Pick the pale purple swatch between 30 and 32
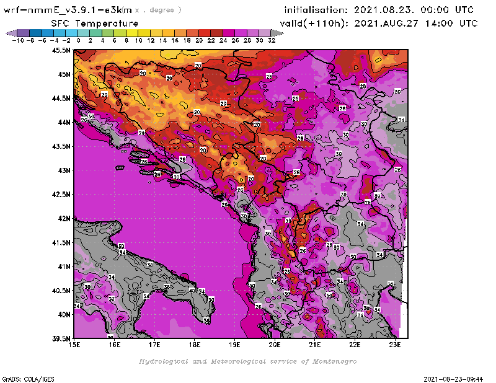Image resolution: width=496 pixels, height=383 pixels. (x=265, y=33)
